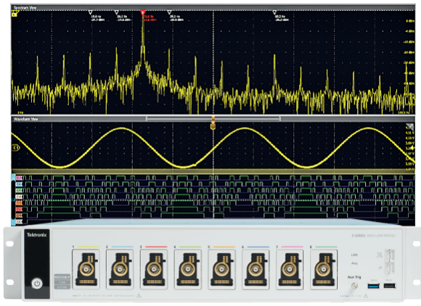The width and height of the screenshot is (421, 306).
Task: Click the MSO58LP model badge
Action: (x=62, y=277)
